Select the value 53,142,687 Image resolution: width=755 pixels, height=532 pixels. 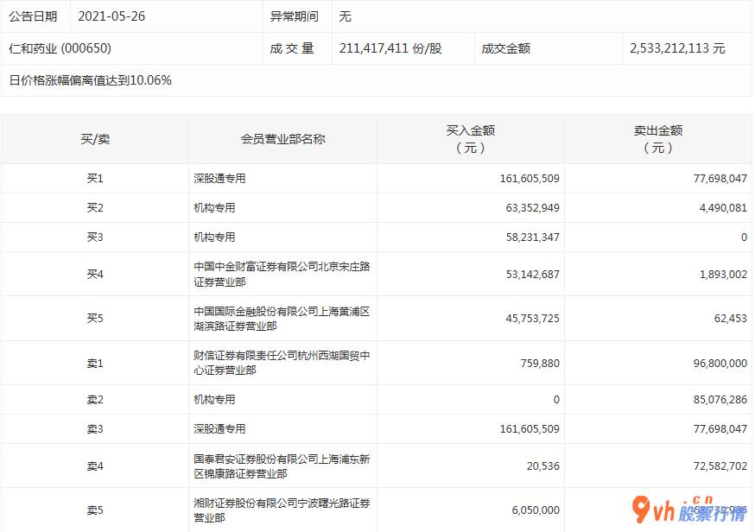[532, 275]
